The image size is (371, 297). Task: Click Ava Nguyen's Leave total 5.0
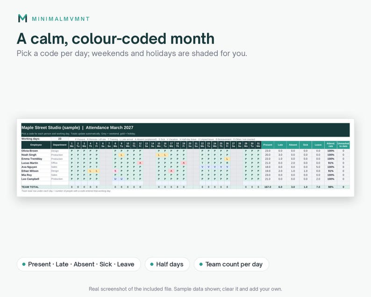click(x=318, y=167)
